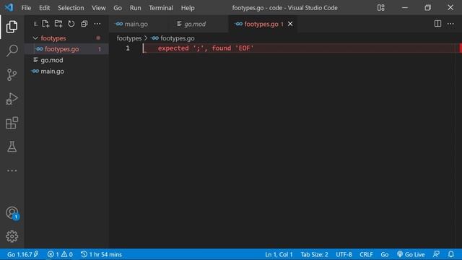462x260 pixels.
Task: Open the notifications bell
Action: (451, 254)
